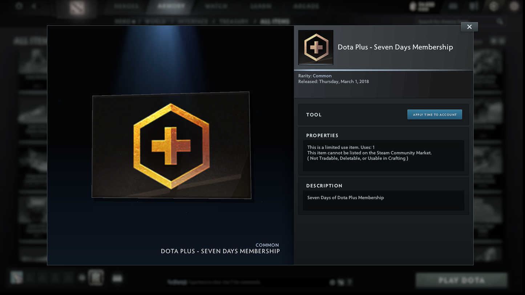Click the large Dota Plus membership card preview

click(171, 145)
